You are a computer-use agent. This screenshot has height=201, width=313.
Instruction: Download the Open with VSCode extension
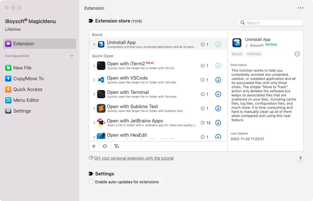(x=218, y=80)
